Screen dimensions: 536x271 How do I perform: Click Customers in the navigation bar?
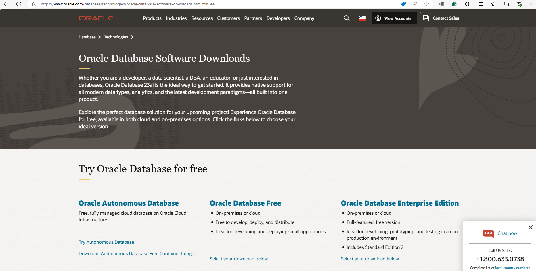point(228,18)
